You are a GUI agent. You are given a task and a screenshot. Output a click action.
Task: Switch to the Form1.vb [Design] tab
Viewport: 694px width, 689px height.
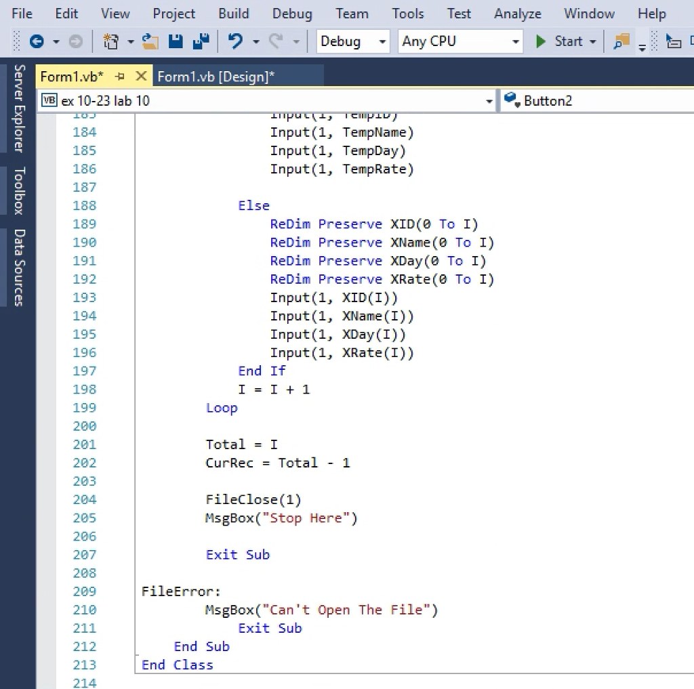(216, 77)
